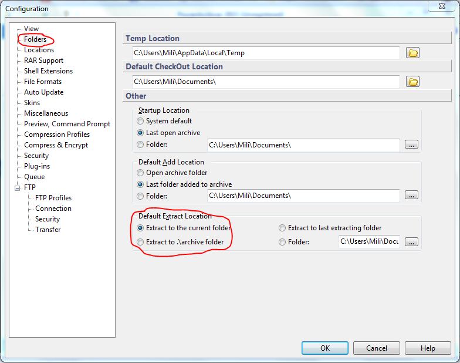
Task: Open Help for configuration
Action: [x=428, y=348]
